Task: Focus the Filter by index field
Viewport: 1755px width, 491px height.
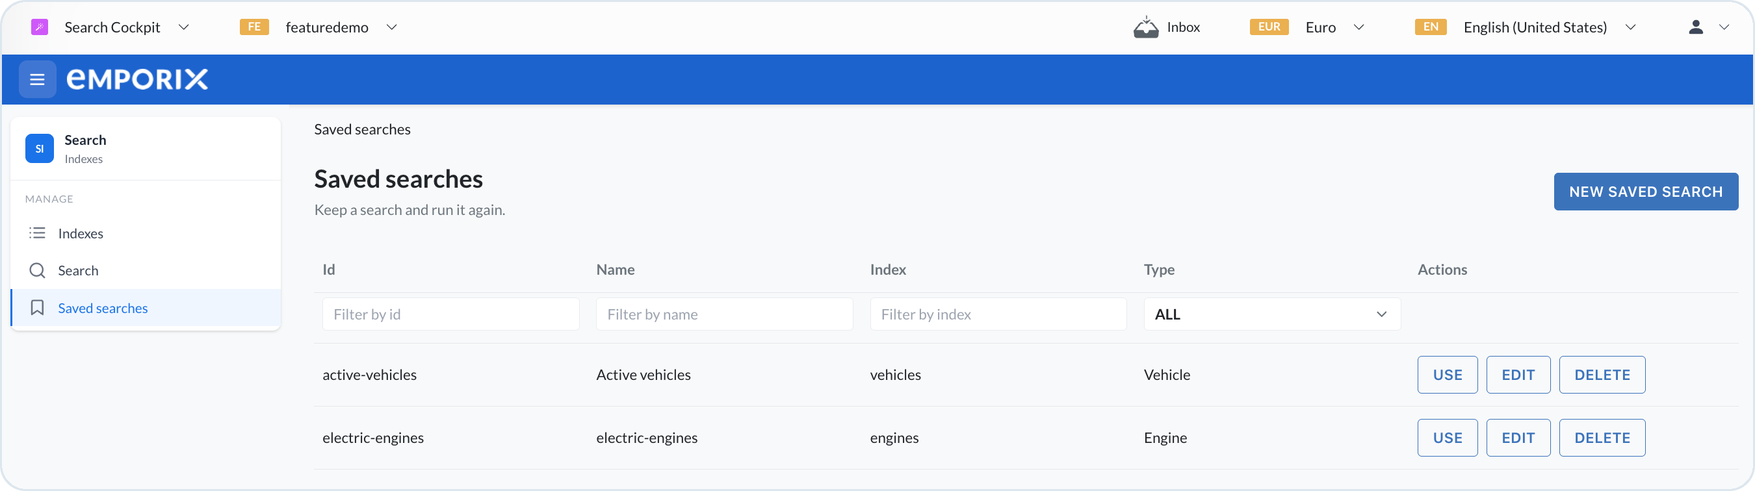Action: [998, 314]
